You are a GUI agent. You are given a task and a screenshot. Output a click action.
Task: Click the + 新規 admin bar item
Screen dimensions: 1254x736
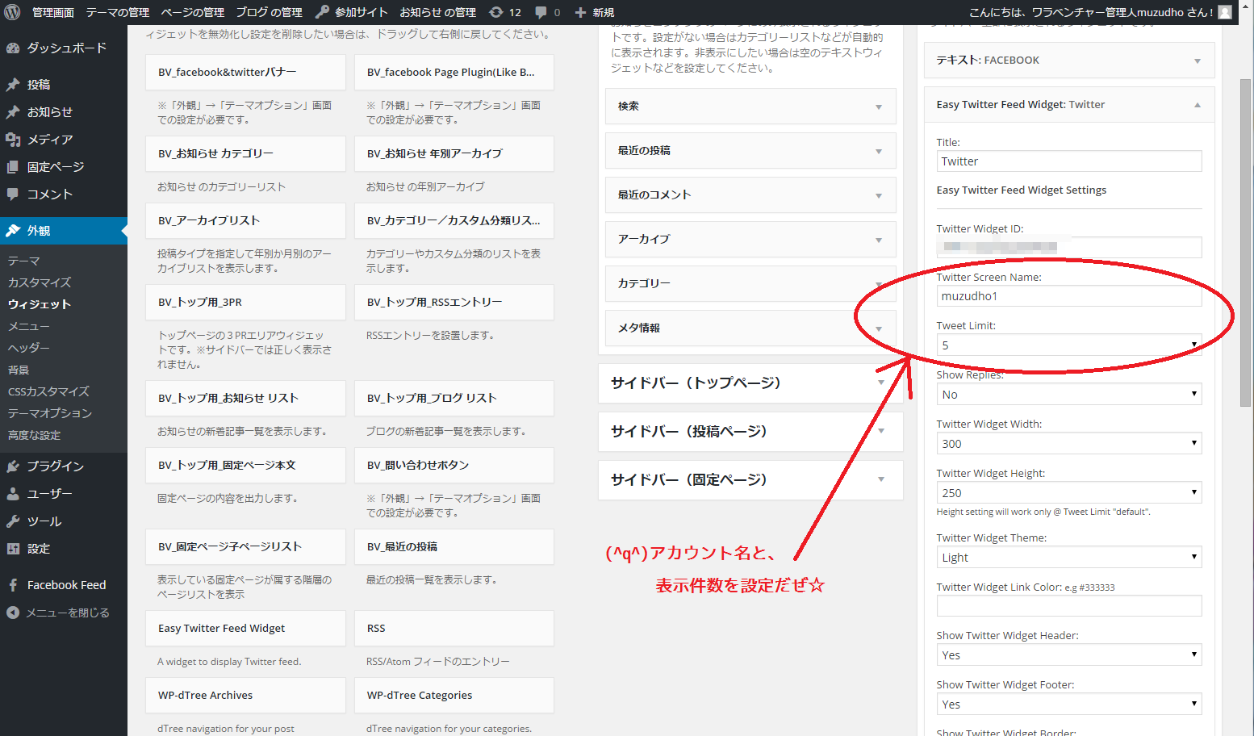(594, 12)
